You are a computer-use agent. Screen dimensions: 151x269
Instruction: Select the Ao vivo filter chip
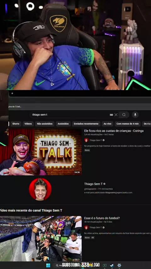(108, 124)
